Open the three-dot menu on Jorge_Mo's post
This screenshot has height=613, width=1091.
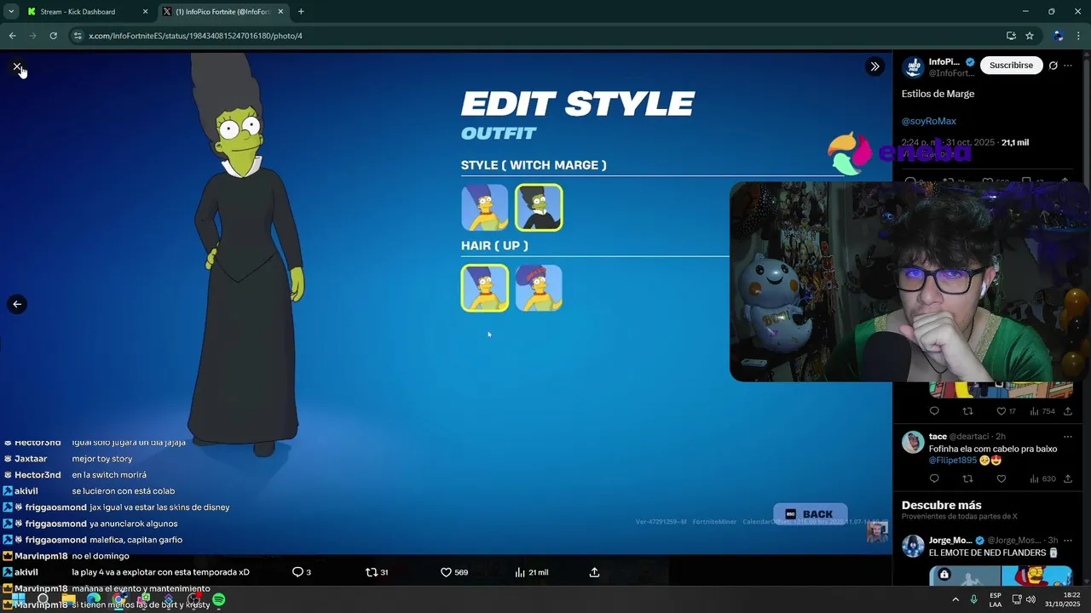[x=1068, y=540]
